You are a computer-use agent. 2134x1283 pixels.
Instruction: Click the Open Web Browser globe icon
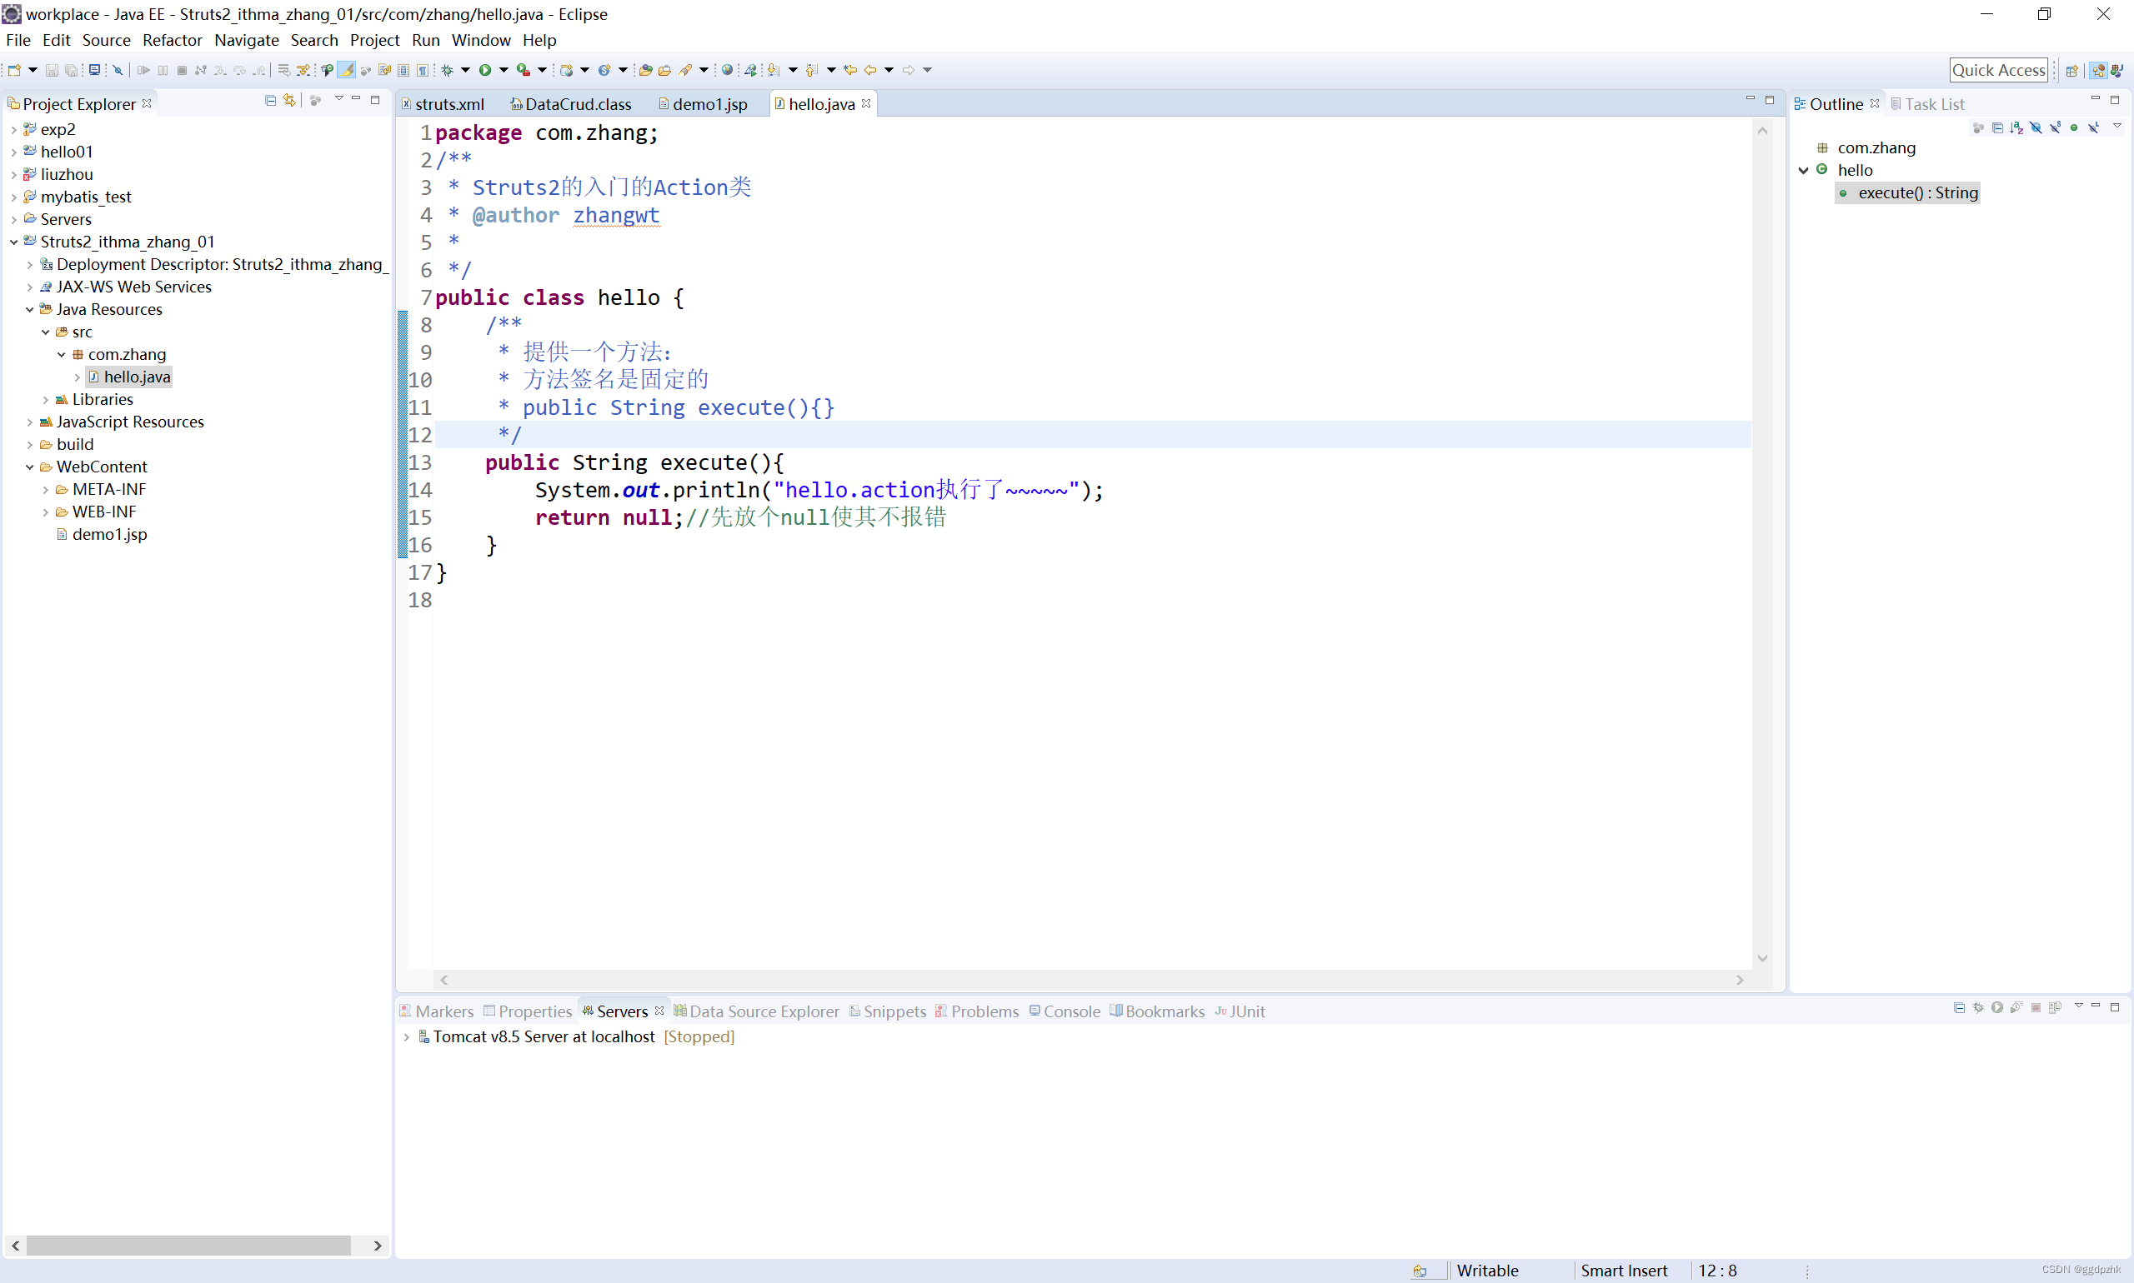coord(728,70)
